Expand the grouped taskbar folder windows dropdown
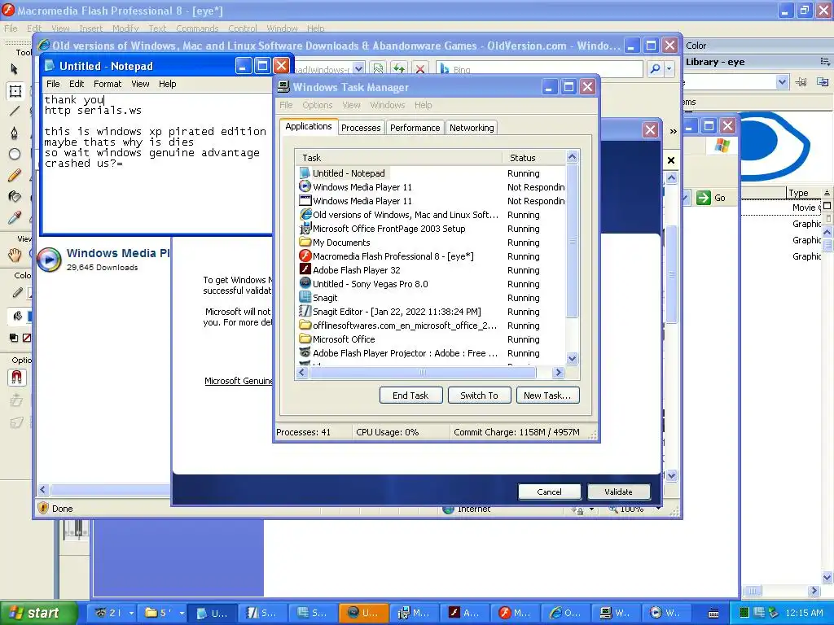Image resolution: width=834 pixels, height=625 pixels. point(182,613)
